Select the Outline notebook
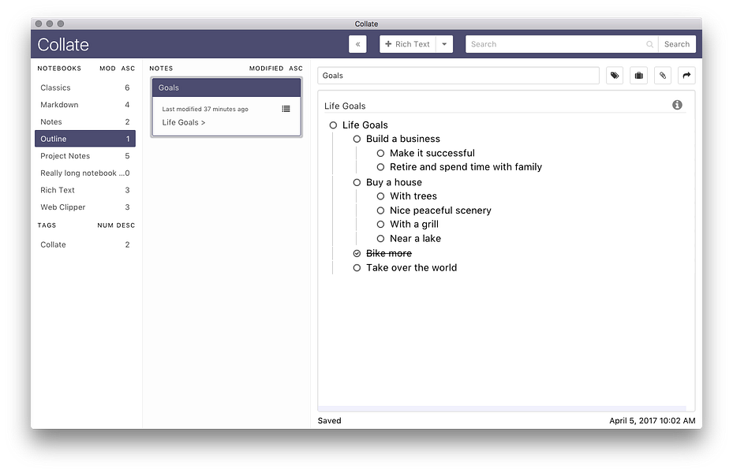 85,139
